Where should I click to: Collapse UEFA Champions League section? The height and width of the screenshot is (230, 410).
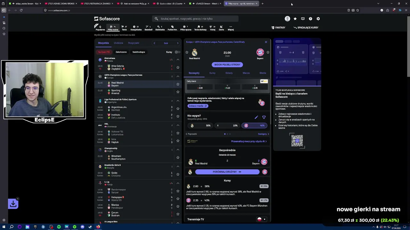click(178, 76)
